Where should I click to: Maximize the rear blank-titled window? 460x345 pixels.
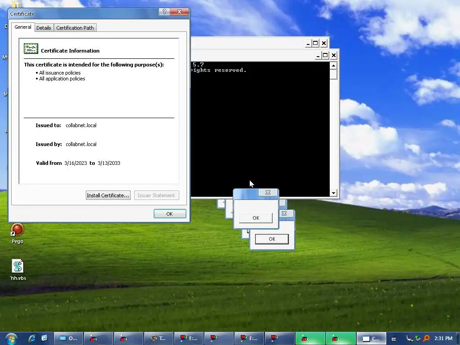(x=315, y=44)
